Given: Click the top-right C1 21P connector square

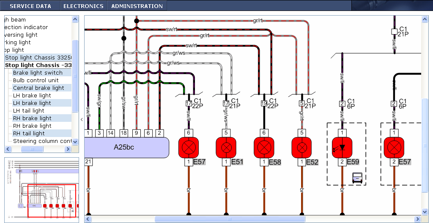Looking at the screenshot, I should click(395, 32).
